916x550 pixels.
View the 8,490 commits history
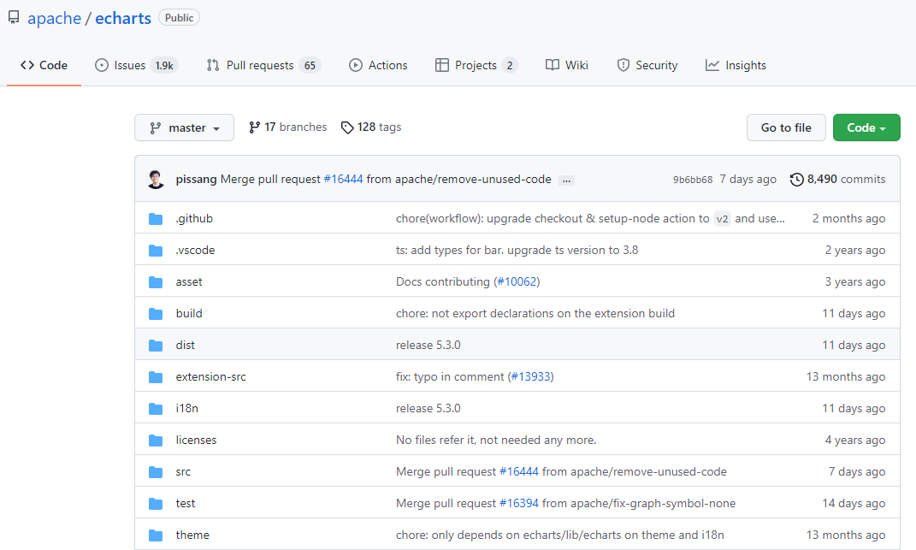coord(837,180)
